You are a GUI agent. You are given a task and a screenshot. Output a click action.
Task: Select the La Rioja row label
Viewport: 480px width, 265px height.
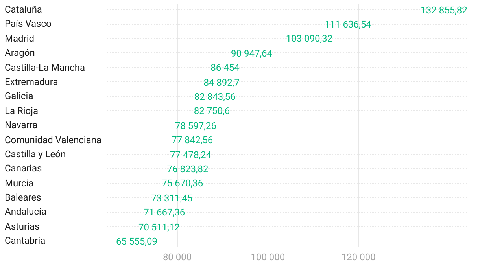(x=22, y=111)
